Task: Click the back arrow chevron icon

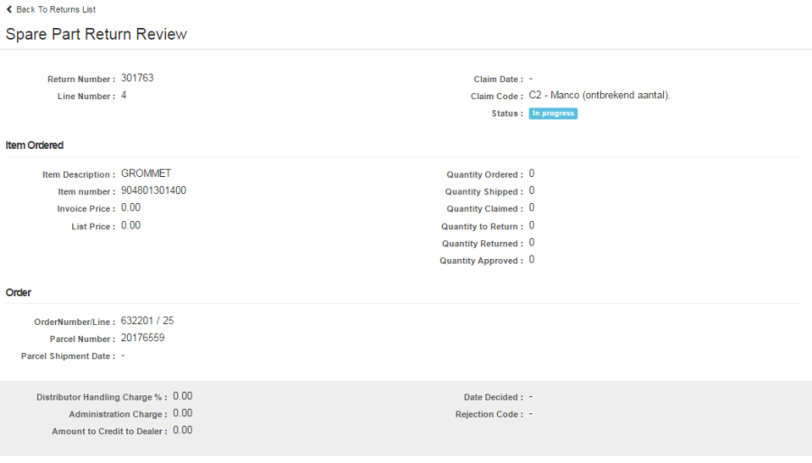Action: pyautogui.click(x=9, y=9)
